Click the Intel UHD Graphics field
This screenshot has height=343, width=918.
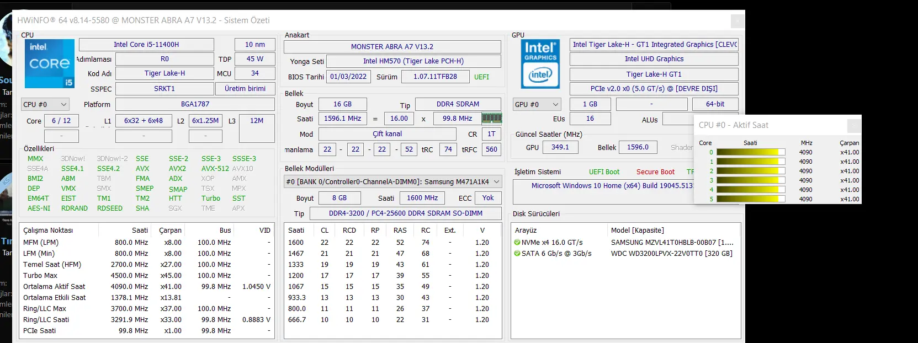[654, 59]
